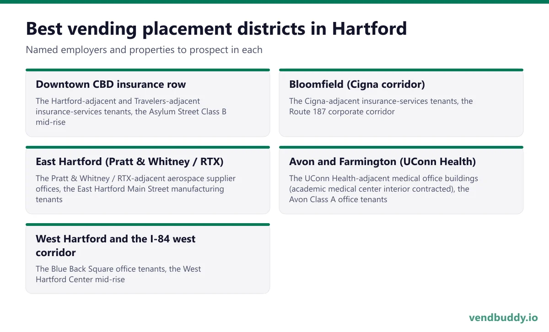This screenshot has height=332, width=549.
Task: Click the Downtown CBD description about Asylum Street
Action: [x=131, y=112]
